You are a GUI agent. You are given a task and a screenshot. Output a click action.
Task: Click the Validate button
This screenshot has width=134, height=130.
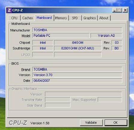[x=91, y=123]
